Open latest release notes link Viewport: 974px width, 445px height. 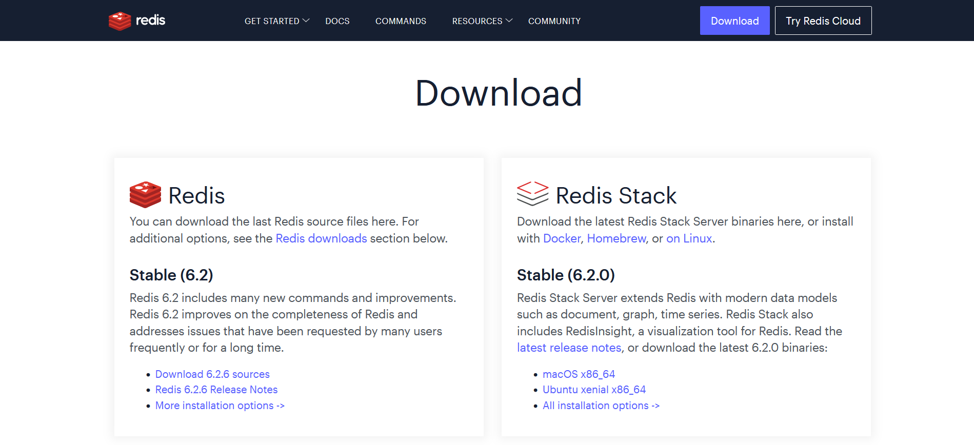[569, 348]
